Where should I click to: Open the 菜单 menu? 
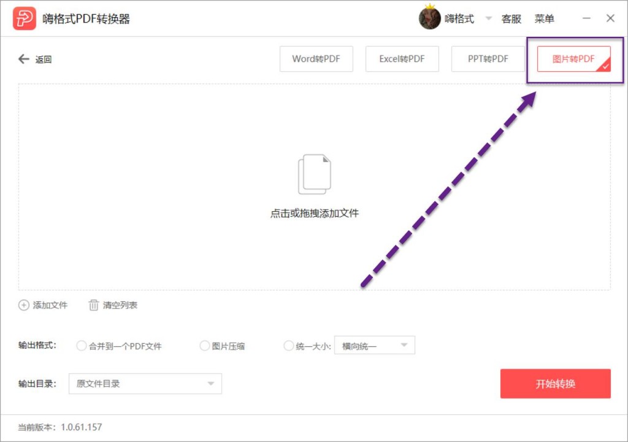(x=545, y=18)
